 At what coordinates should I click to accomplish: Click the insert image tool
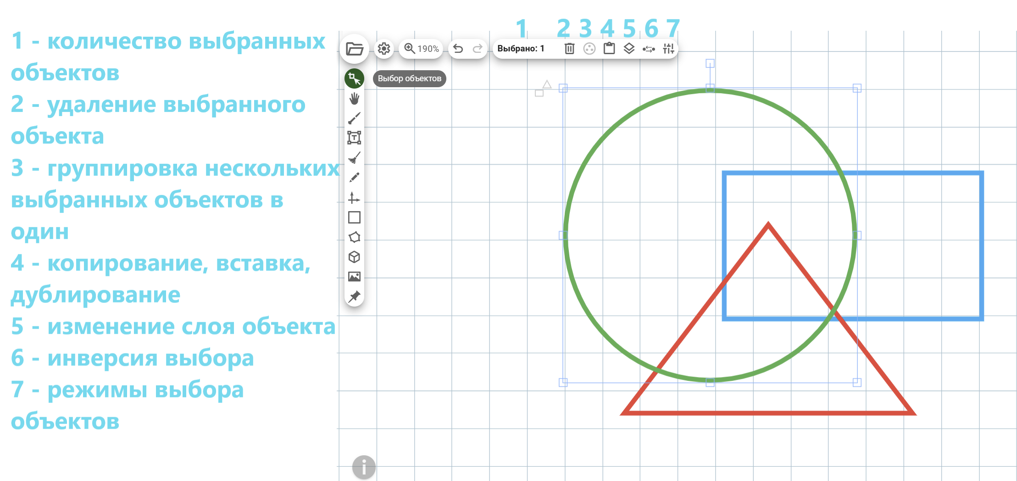pos(354,277)
